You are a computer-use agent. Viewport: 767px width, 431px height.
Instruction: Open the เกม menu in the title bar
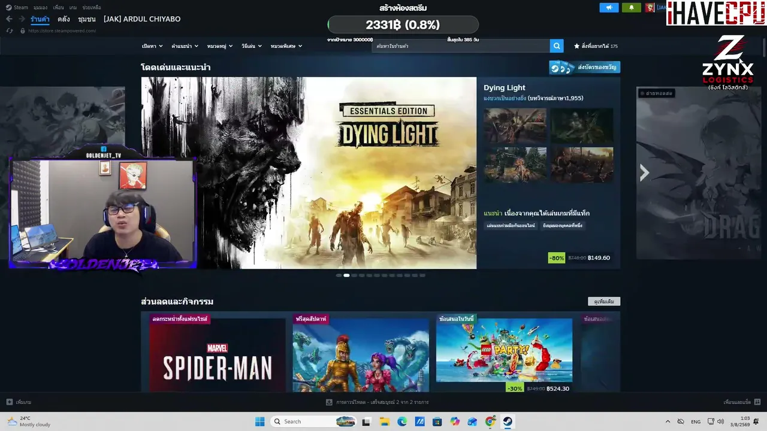click(x=73, y=8)
